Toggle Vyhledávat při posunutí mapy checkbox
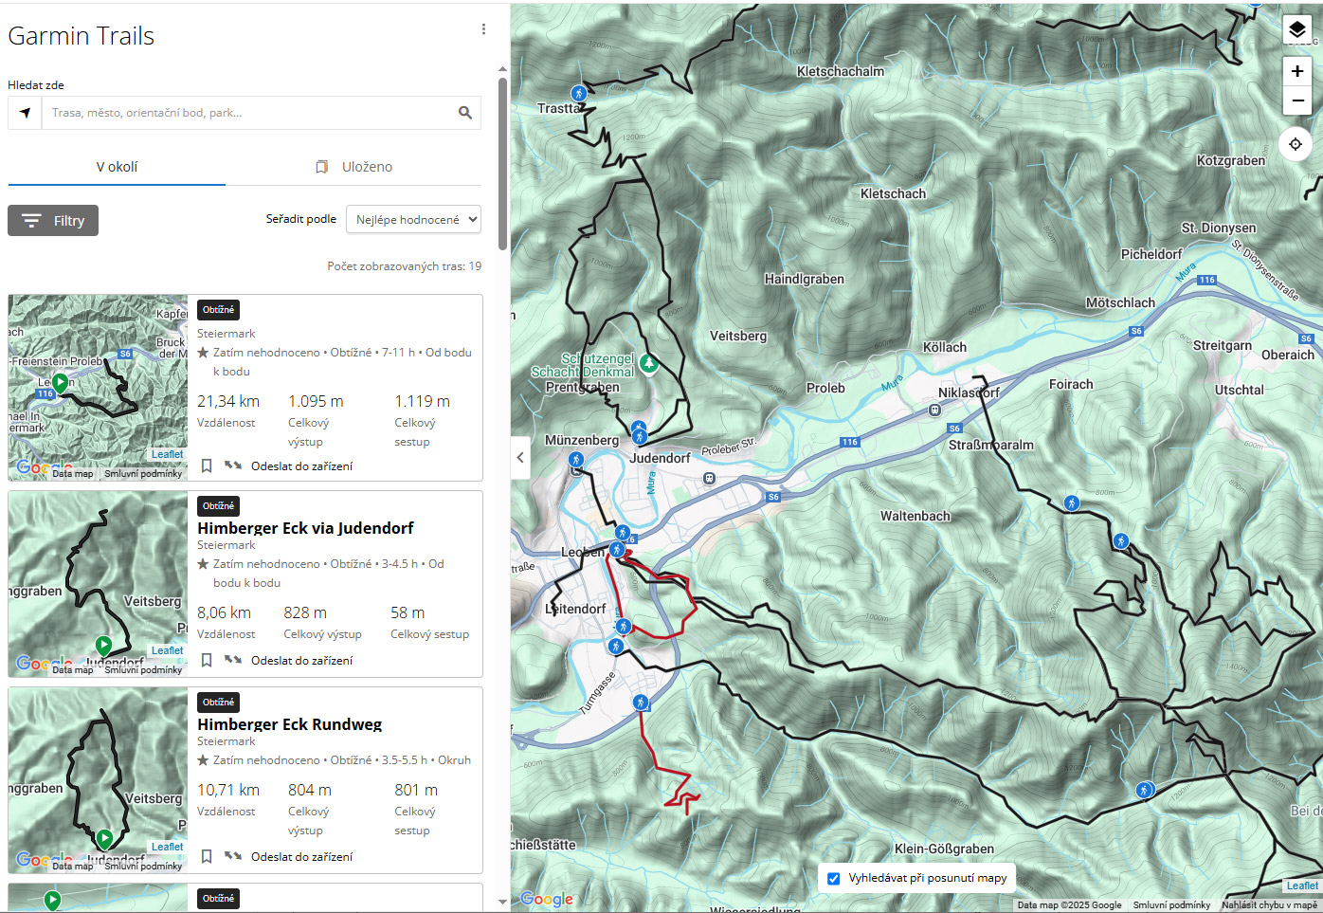 click(x=833, y=879)
